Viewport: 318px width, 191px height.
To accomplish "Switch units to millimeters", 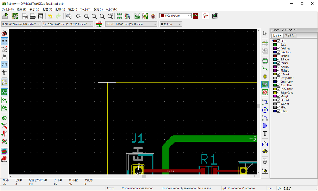I will 5,64.
